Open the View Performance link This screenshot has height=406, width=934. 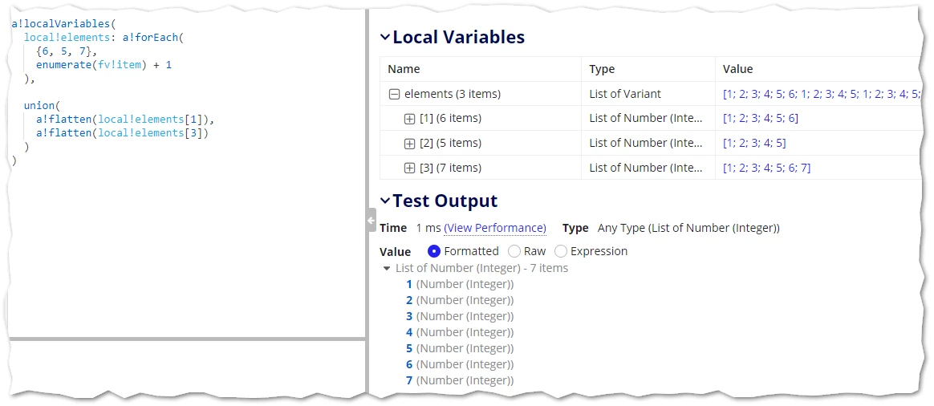click(495, 228)
